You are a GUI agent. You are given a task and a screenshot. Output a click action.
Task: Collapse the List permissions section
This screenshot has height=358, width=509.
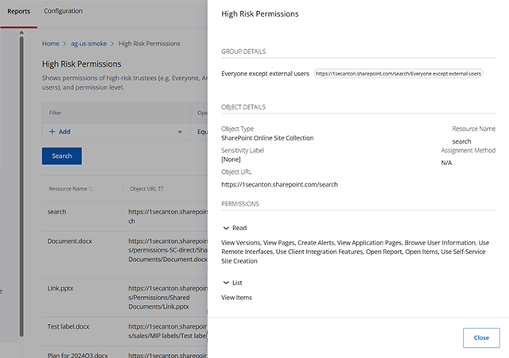click(x=226, y=283)
